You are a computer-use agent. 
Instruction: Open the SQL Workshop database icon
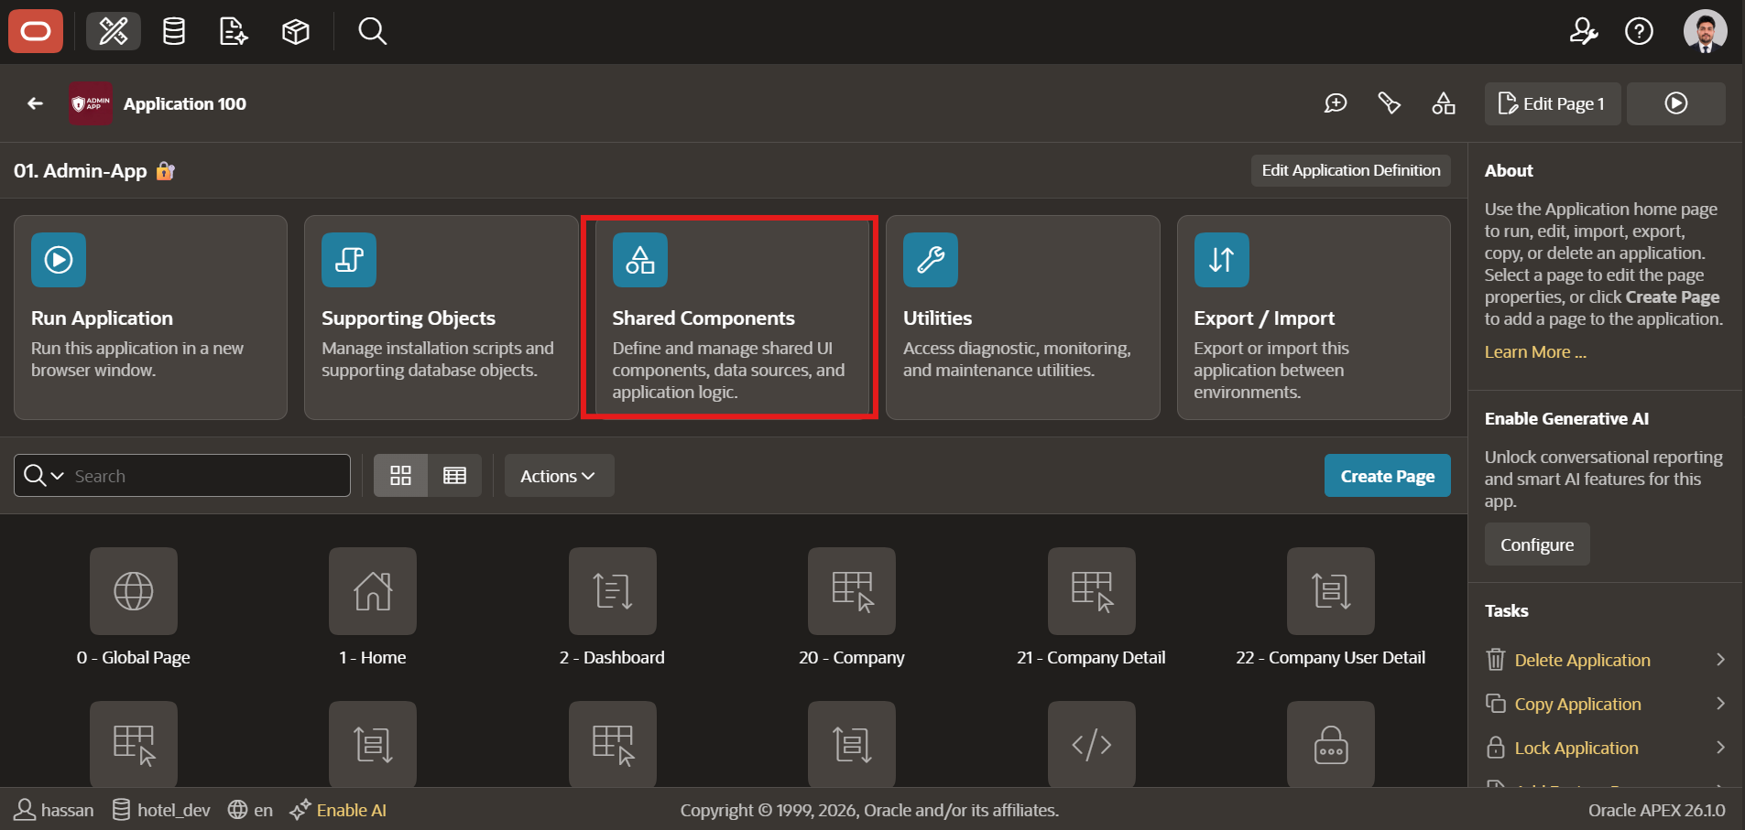coord(174,31)
